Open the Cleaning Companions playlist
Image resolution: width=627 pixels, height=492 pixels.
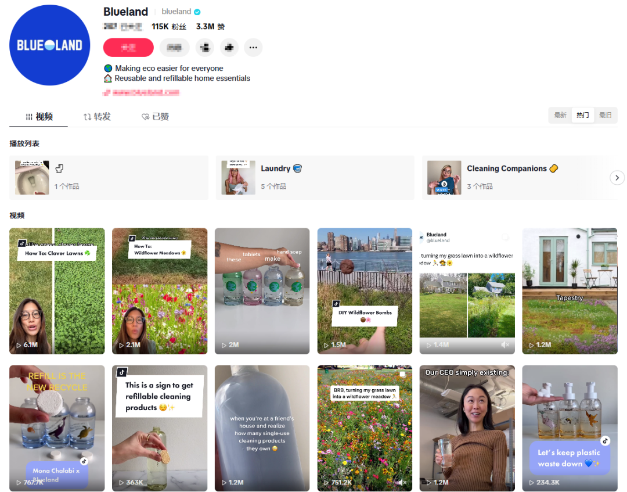pyautogui.click(x=520, y=178)
